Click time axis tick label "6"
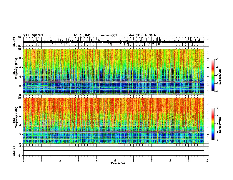The image size is (233, 180). (x=134, y=161)
